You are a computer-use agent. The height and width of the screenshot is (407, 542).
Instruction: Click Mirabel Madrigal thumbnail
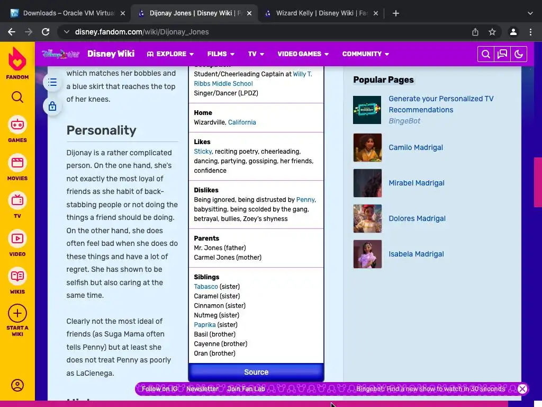[367, 183]
